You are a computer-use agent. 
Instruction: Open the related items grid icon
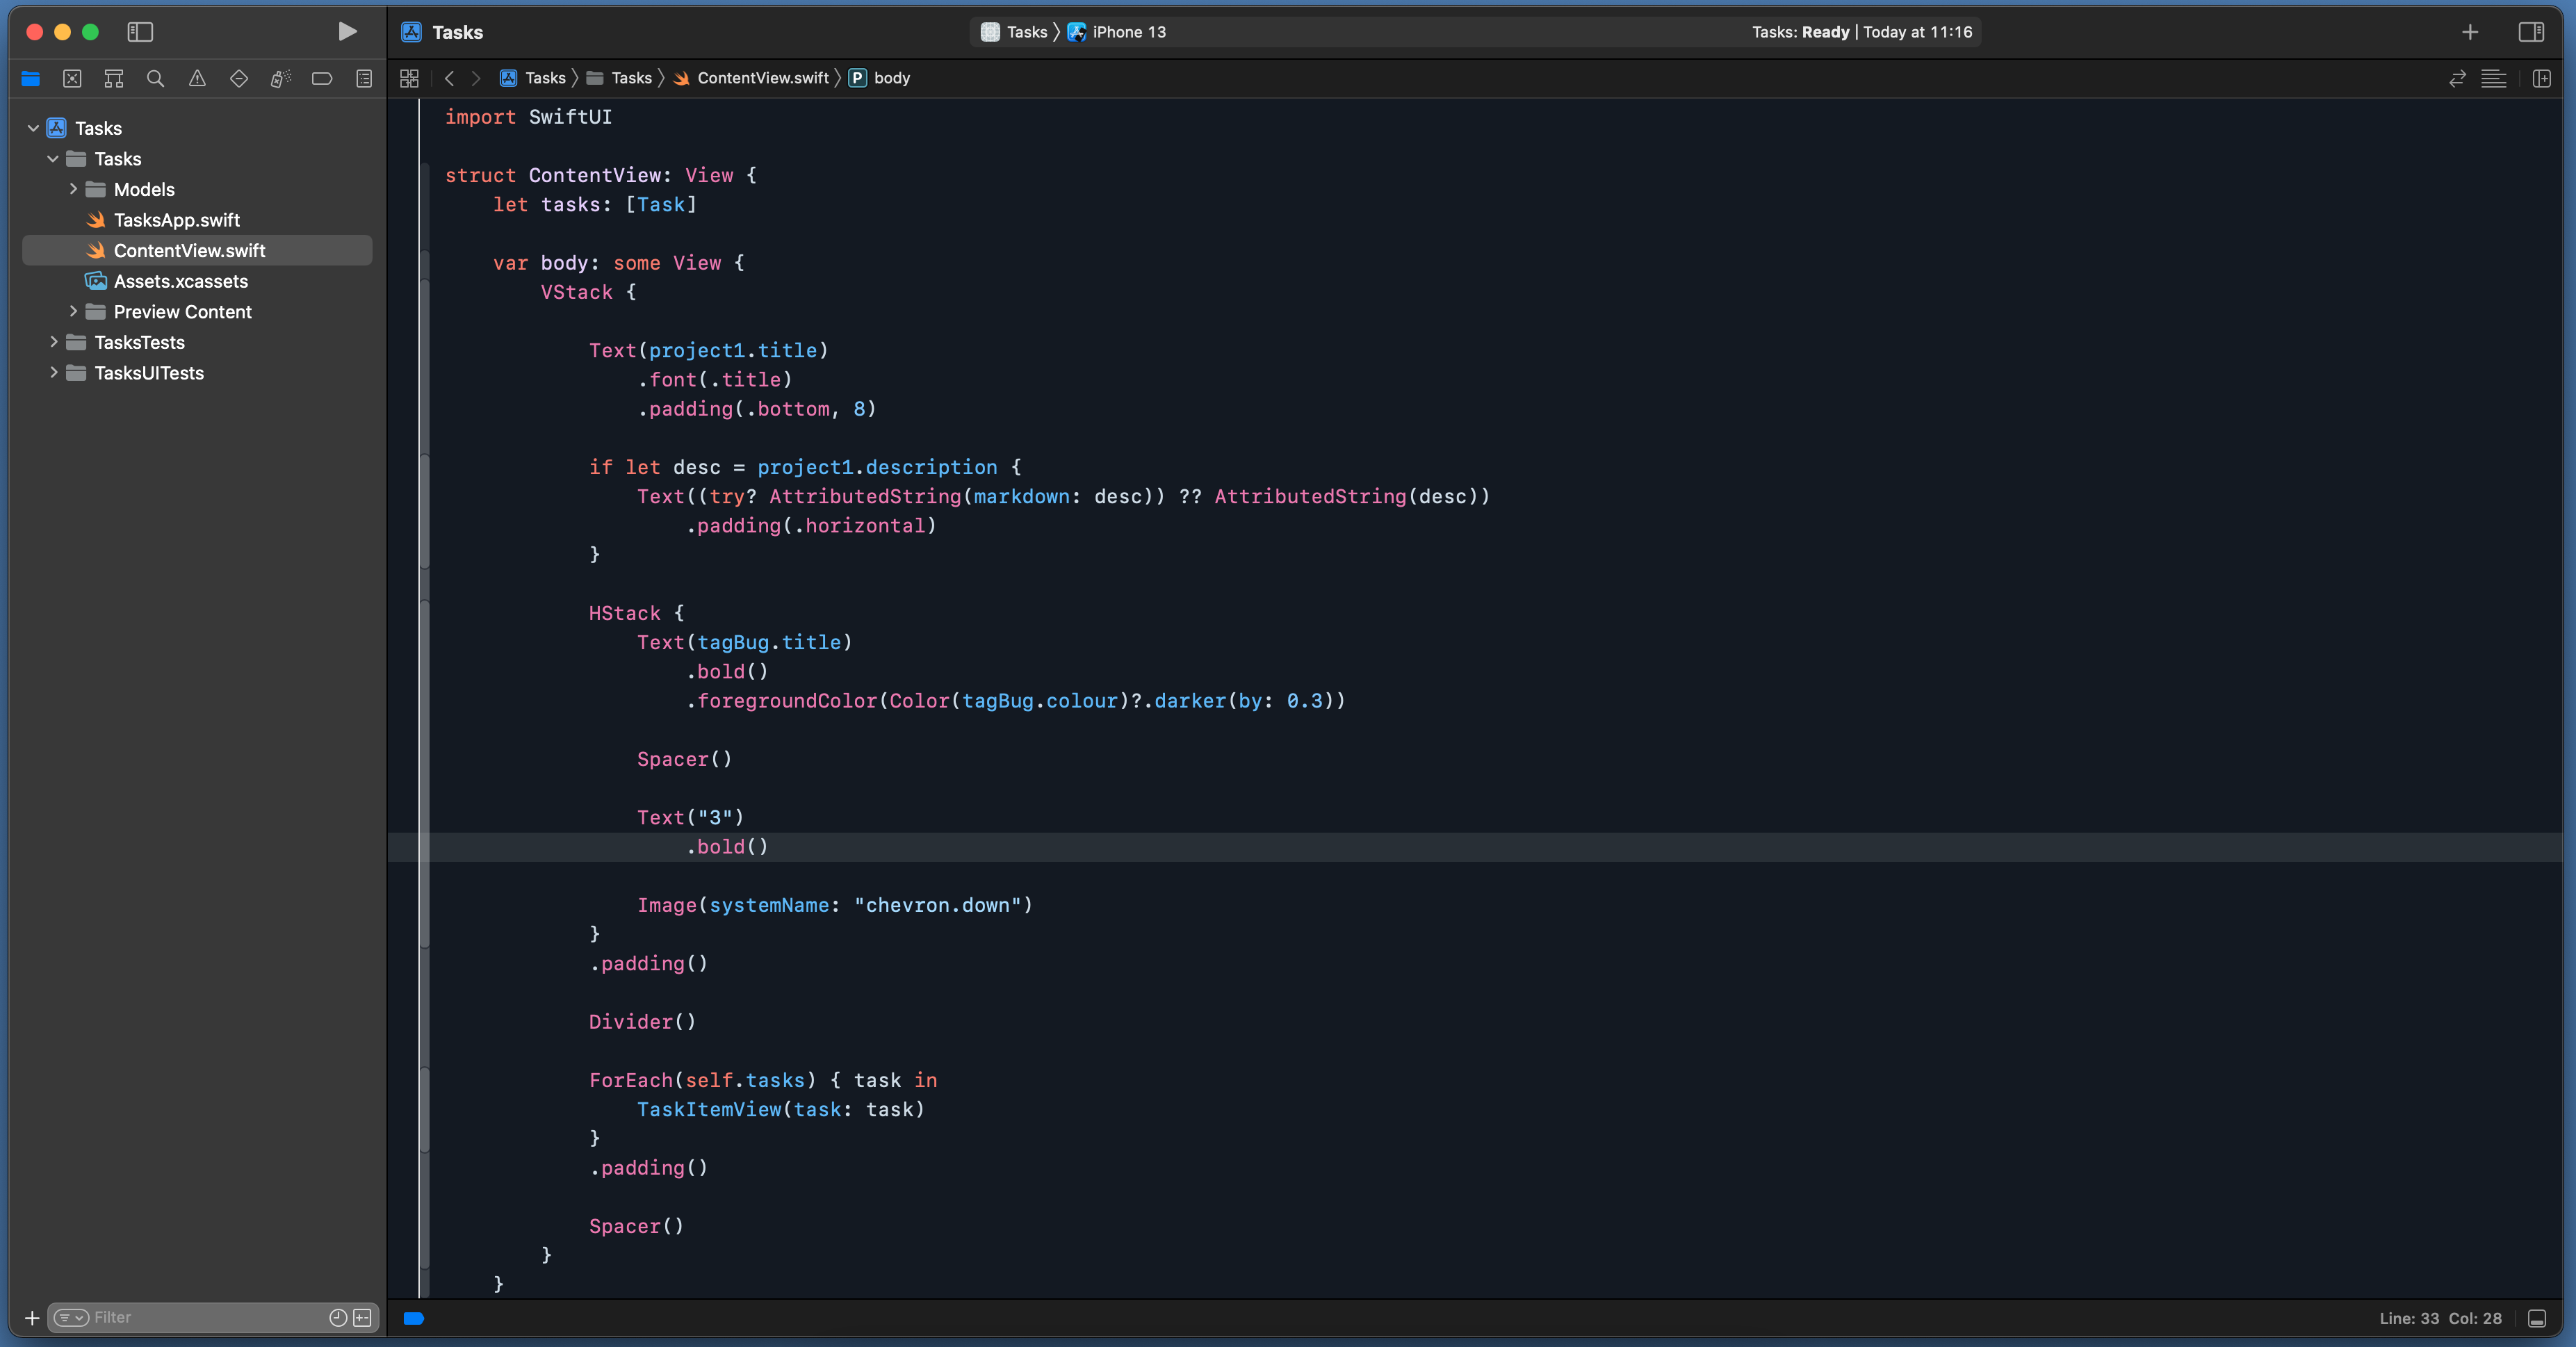409,78
